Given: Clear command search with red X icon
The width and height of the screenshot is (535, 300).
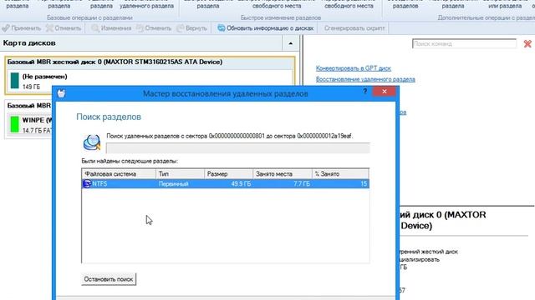Looking at the screenshot, I should tap(527, 44).
